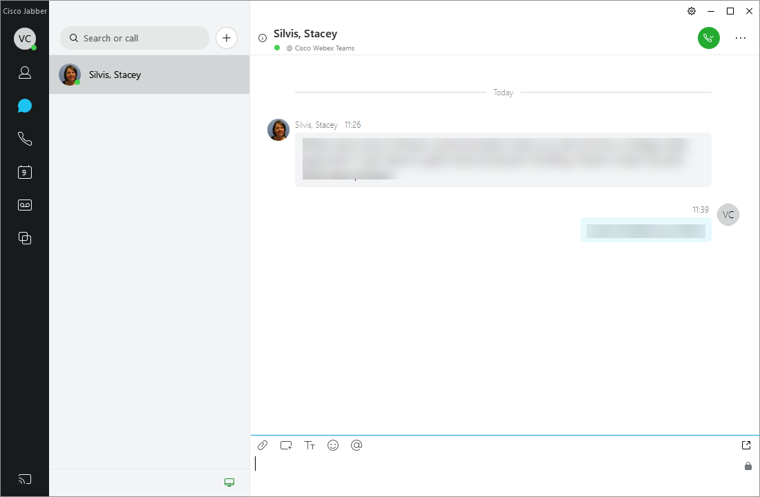
Task: Mention someone using the @ icon
Action: pyautogui.click(x=357, y=445)
